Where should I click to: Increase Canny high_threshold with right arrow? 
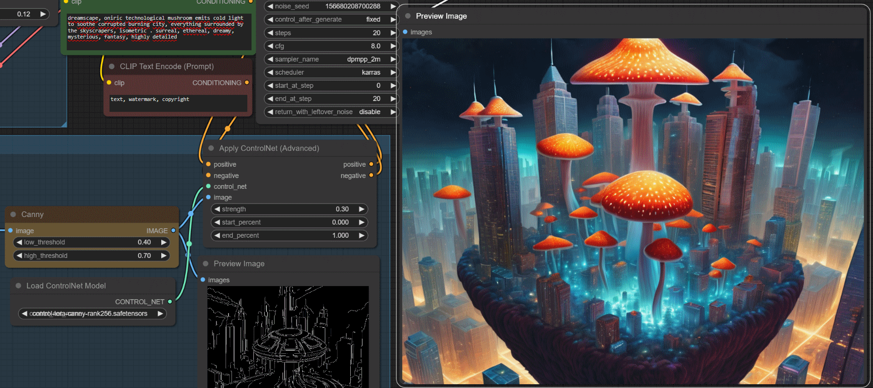coord(164,256)
